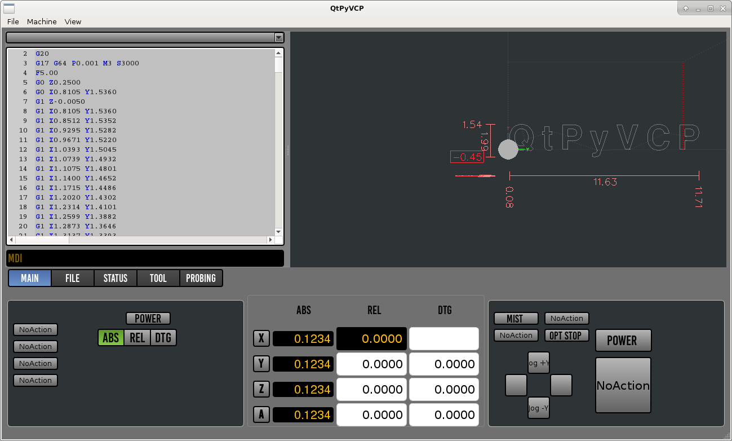Click the Jog +Y button
Viewport: 732px width, 441px height.
pos(539,363)
